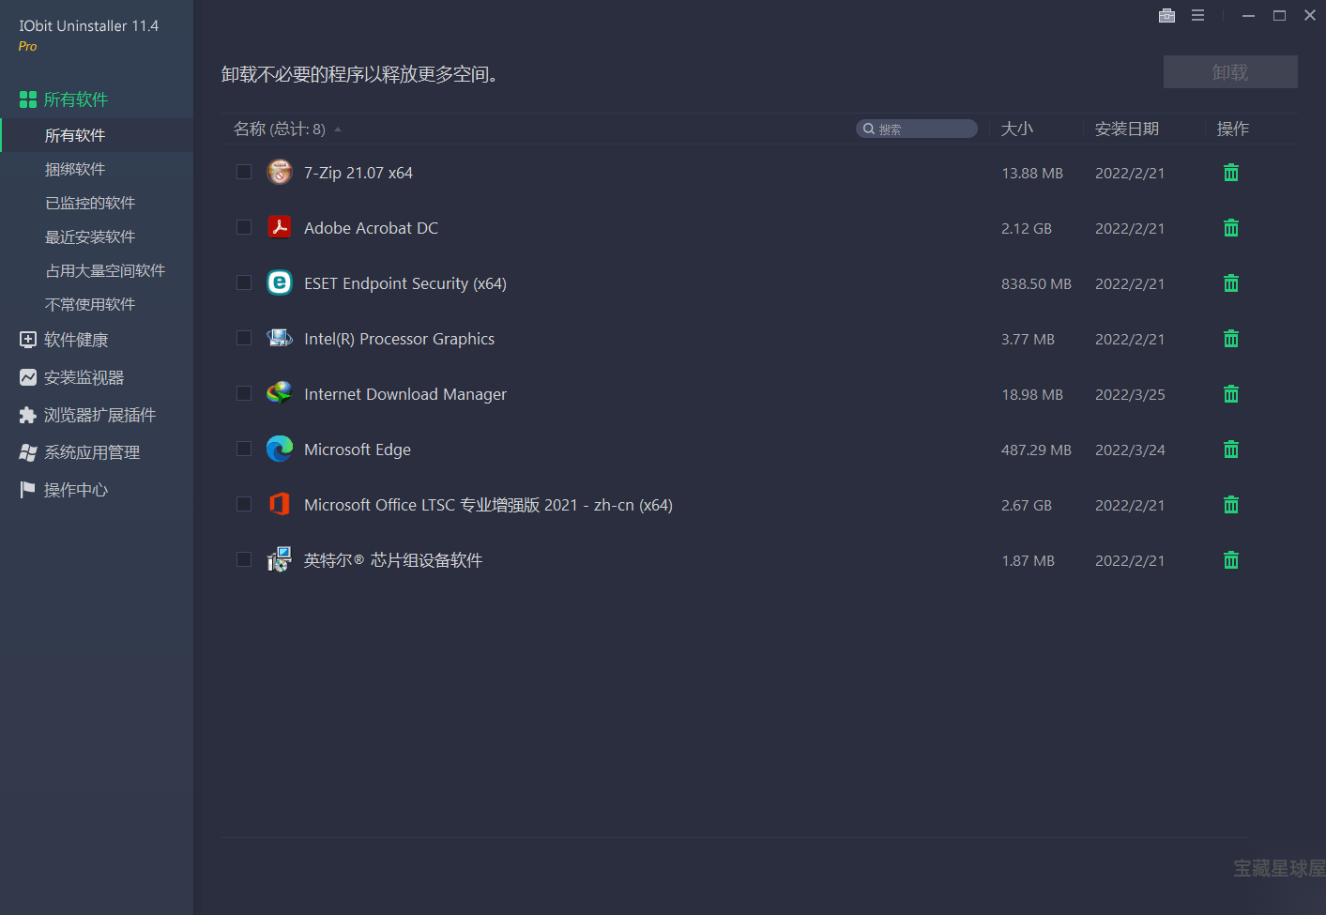Click trash icon for Microsoft Office LTSC
The width and height of the screenshot is (1326, 915).
[1231, 505]
